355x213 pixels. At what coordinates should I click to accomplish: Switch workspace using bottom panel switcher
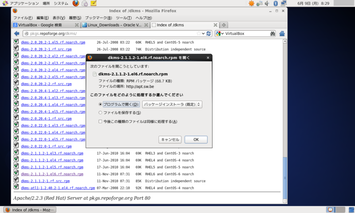click(335, 209)
